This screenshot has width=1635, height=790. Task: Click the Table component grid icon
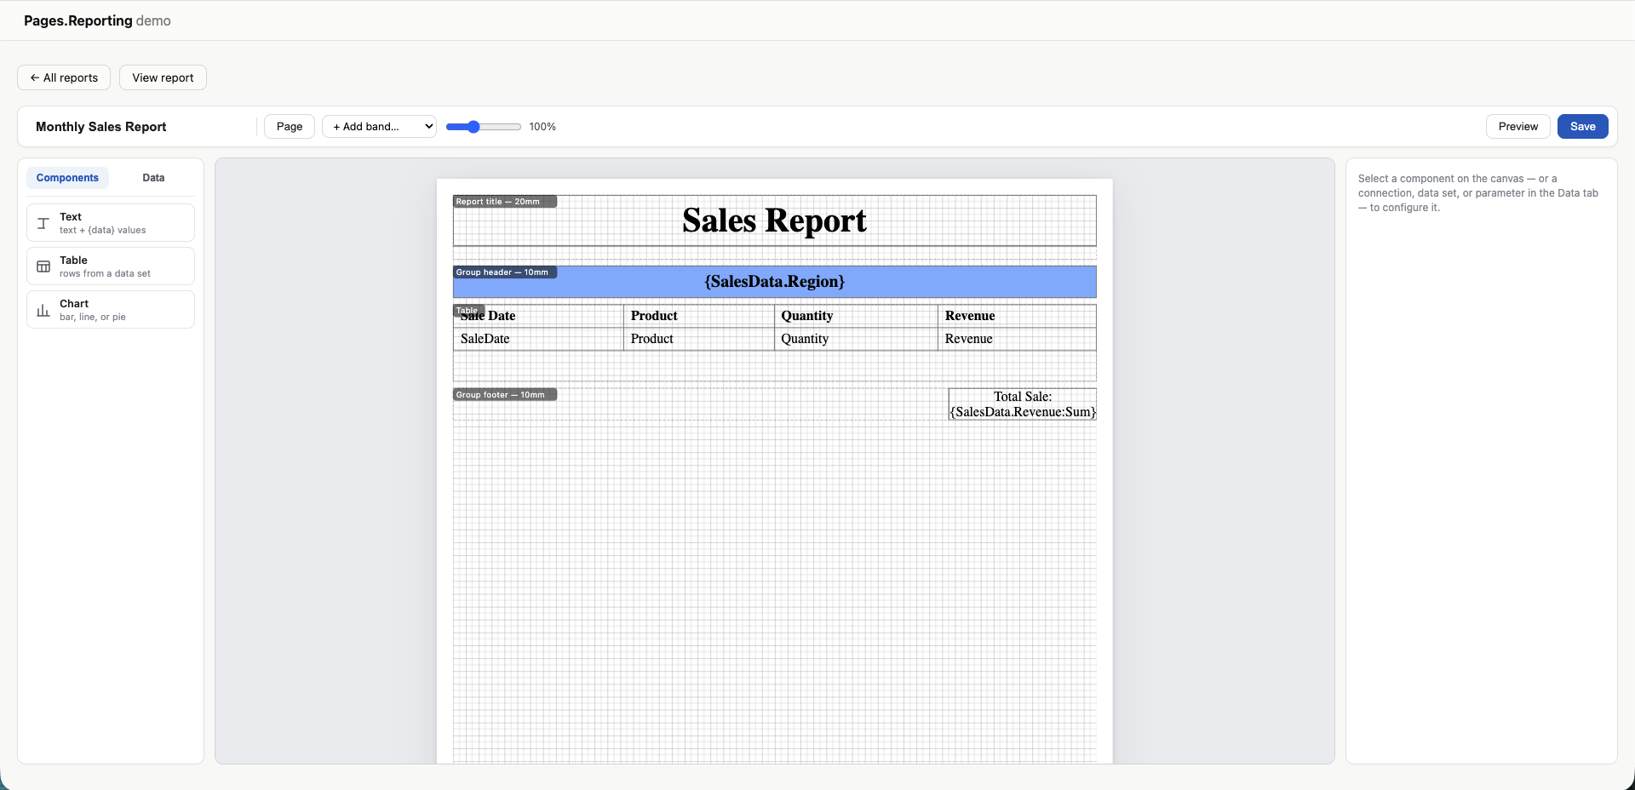pos(43,266)
